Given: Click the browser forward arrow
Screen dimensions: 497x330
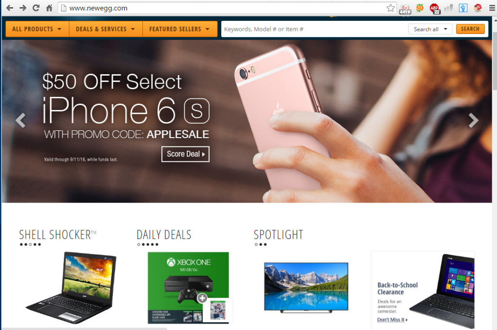Looking at the screenshot, I should pos(22,8).
